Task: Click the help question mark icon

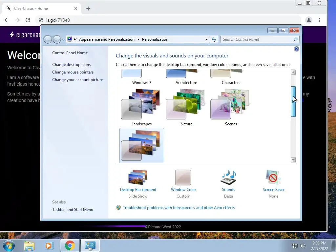Action: (x=296, y=49)
